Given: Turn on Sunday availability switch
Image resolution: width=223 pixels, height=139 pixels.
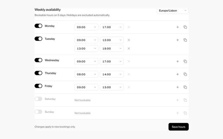Looking at the screenshot, I should click(38, 112).
